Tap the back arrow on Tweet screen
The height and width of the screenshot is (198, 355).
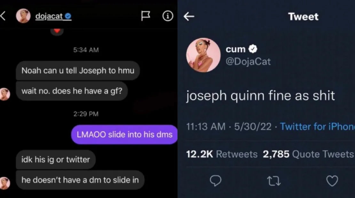click(189, 17)
